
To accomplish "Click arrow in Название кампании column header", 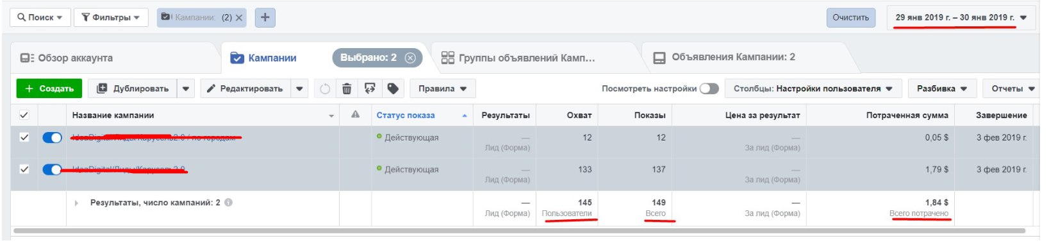I will coord(331,116).
